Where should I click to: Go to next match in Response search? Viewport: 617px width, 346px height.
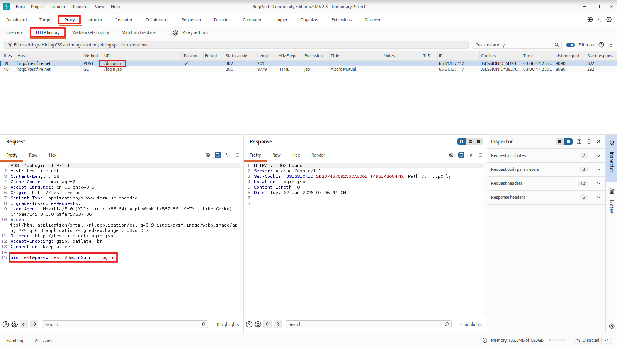click(x=278, y=324)
